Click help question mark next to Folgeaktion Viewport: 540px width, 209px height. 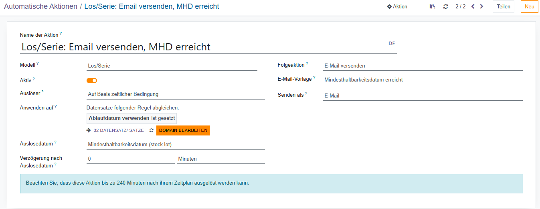pyautogui.click(x=307, y=63)
